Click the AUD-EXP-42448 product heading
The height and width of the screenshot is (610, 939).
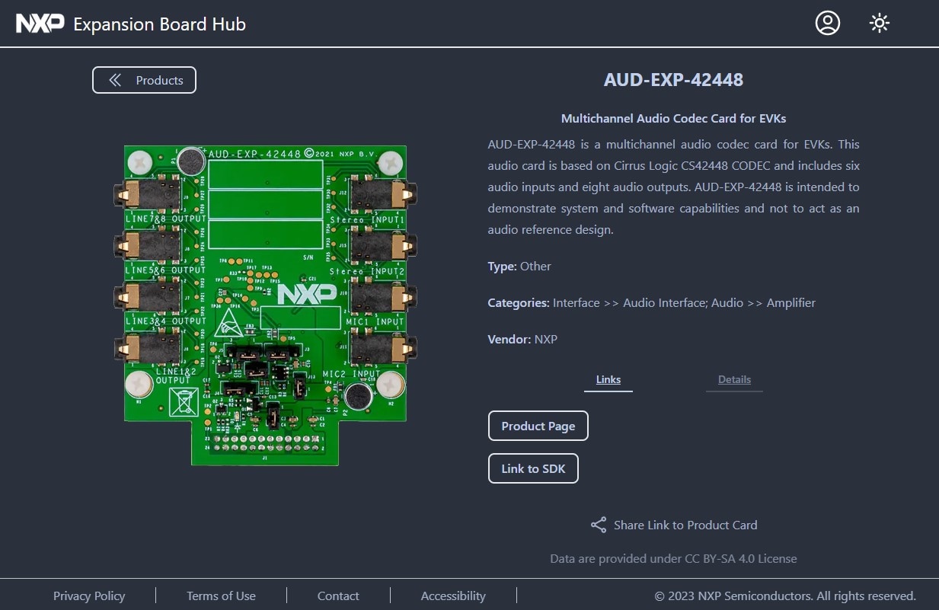pyautogui.click(x=673, y=80)
